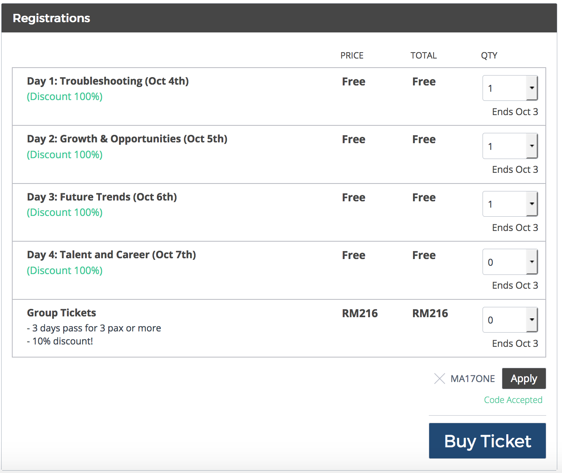Click the QTY column header
This screenshot has height=473, width=562.
coord(489,55)
